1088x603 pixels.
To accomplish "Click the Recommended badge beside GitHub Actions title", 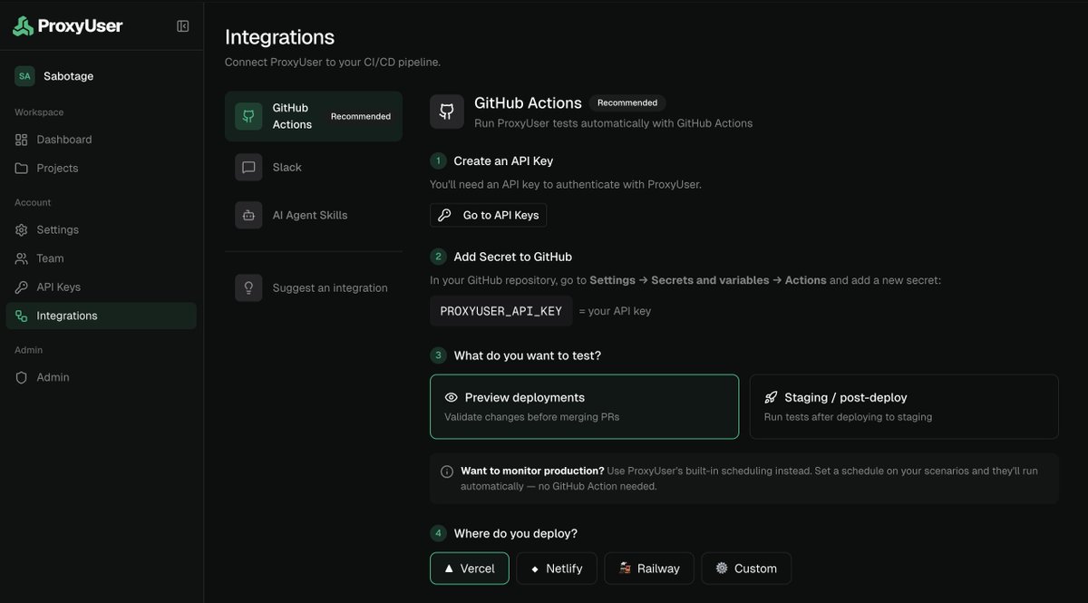I will click(627, 103).
